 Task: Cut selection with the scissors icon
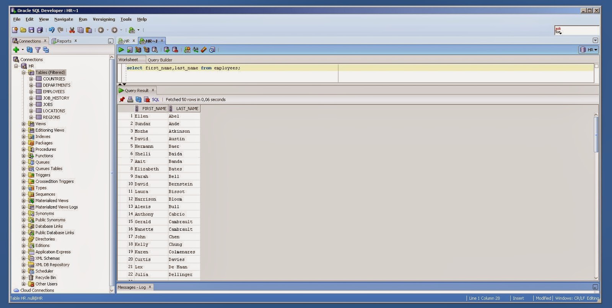point(72,30)
